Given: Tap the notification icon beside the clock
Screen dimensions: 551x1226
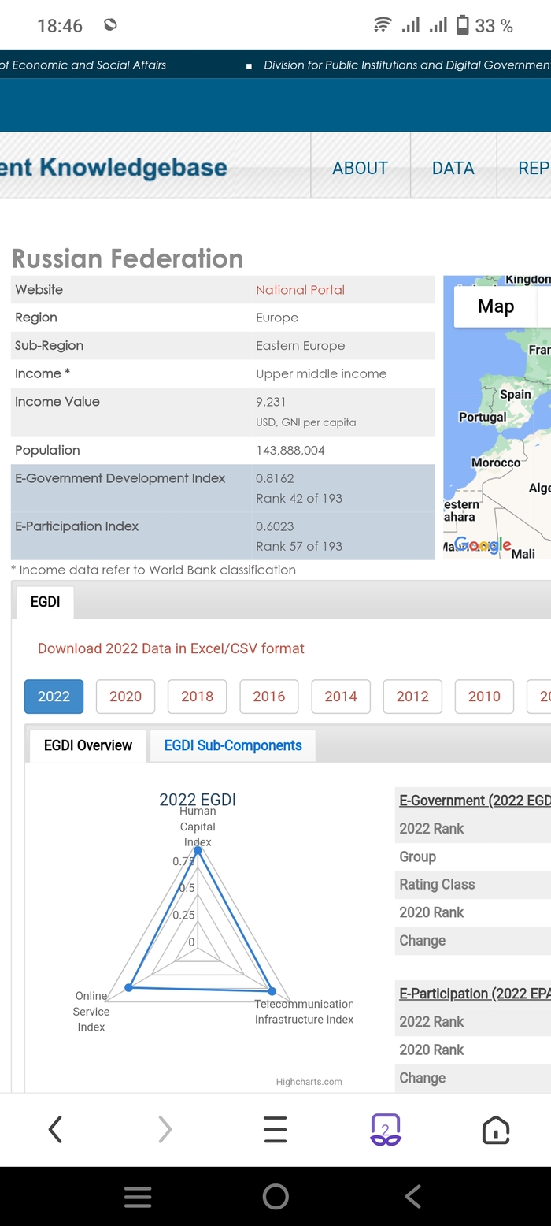Looking at the screenshot, I should coord(111,25).
